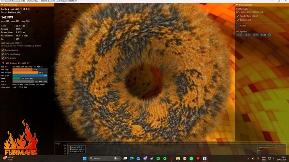
Task: Click the GPU usage blue bar
Action: [x=30, y=75]
